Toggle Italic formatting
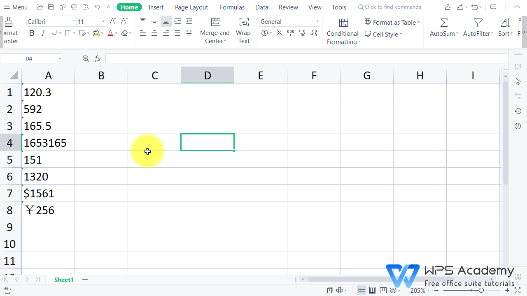 tap(43, 33)
